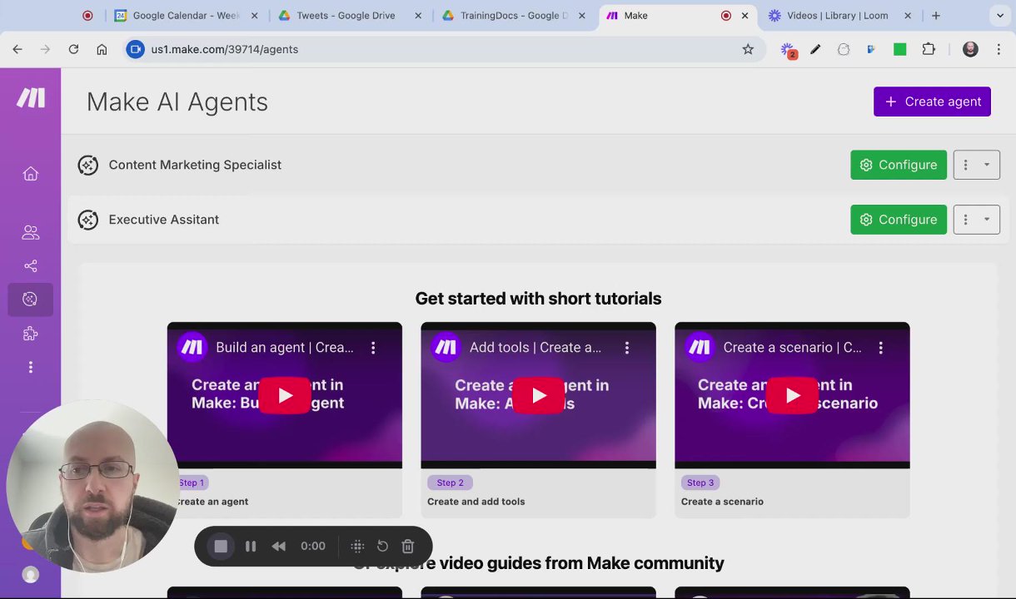Viewport: 1016px width, 599px height.
Task: Close the Google Calendar tab
Action: [255, 15]
